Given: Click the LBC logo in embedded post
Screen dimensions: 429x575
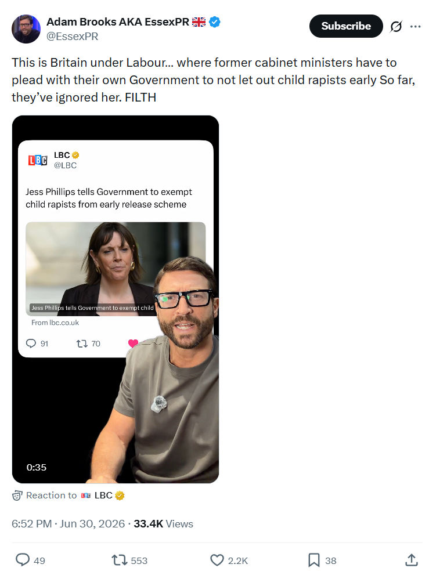Looking at the screenshot, I should [38, 160].
